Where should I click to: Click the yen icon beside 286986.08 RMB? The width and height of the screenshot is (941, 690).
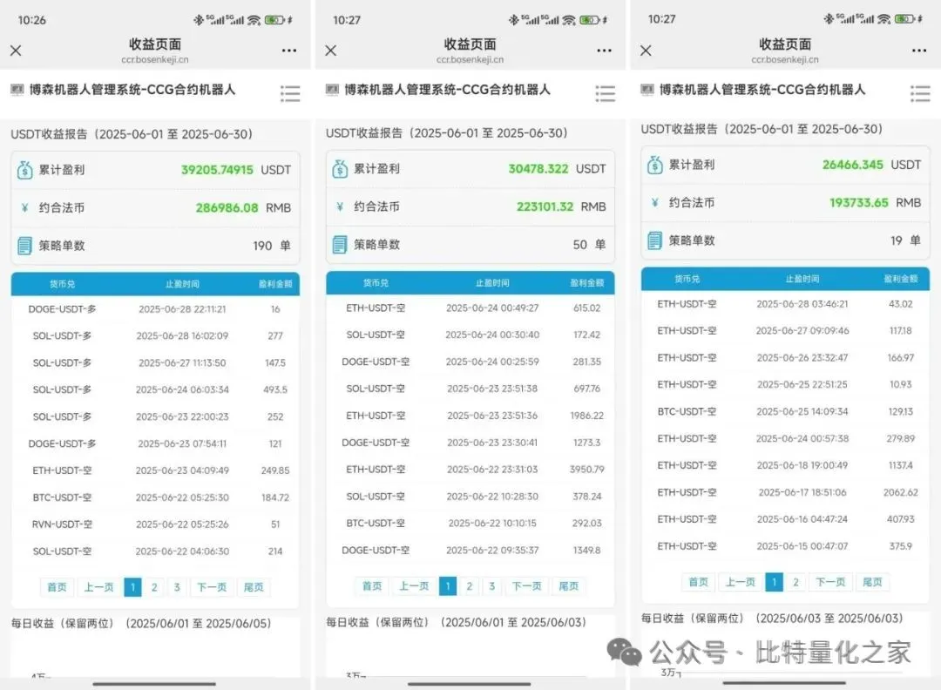point(24,207)
